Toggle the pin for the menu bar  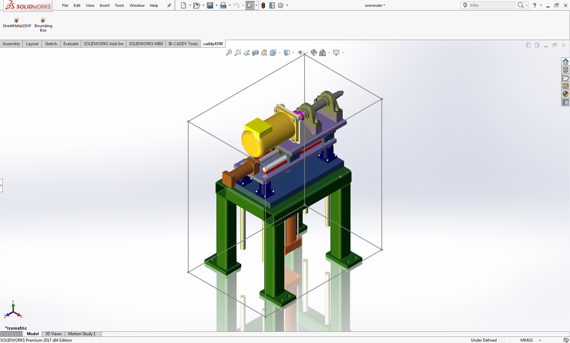coord(169,5)
